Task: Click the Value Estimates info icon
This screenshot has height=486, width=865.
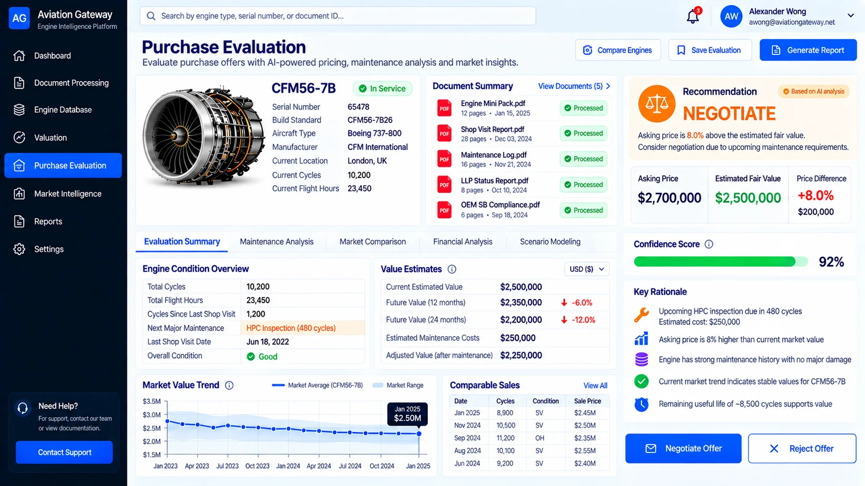Action: pos(452,269)
